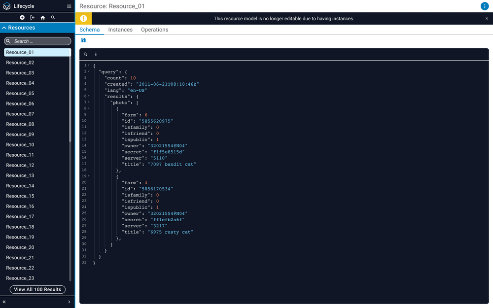Click the info icon in the top-right corner
The height and width of the screenshot is (308, 493).
coord(485,6)
